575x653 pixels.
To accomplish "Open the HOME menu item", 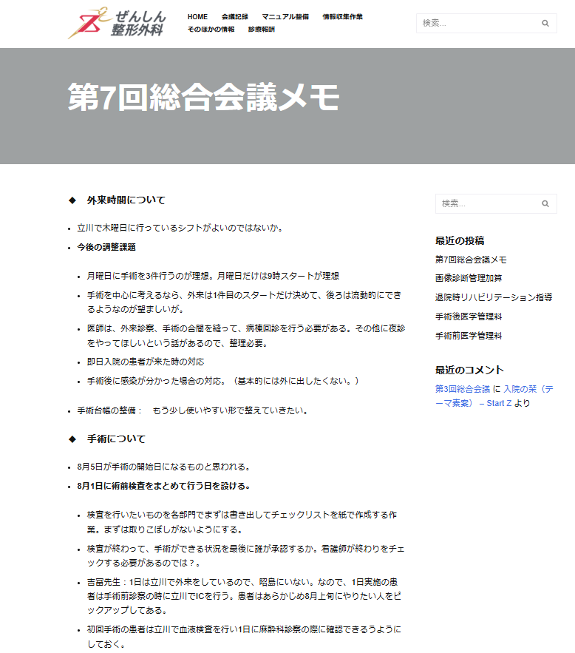I will click(x=197, y=16).
